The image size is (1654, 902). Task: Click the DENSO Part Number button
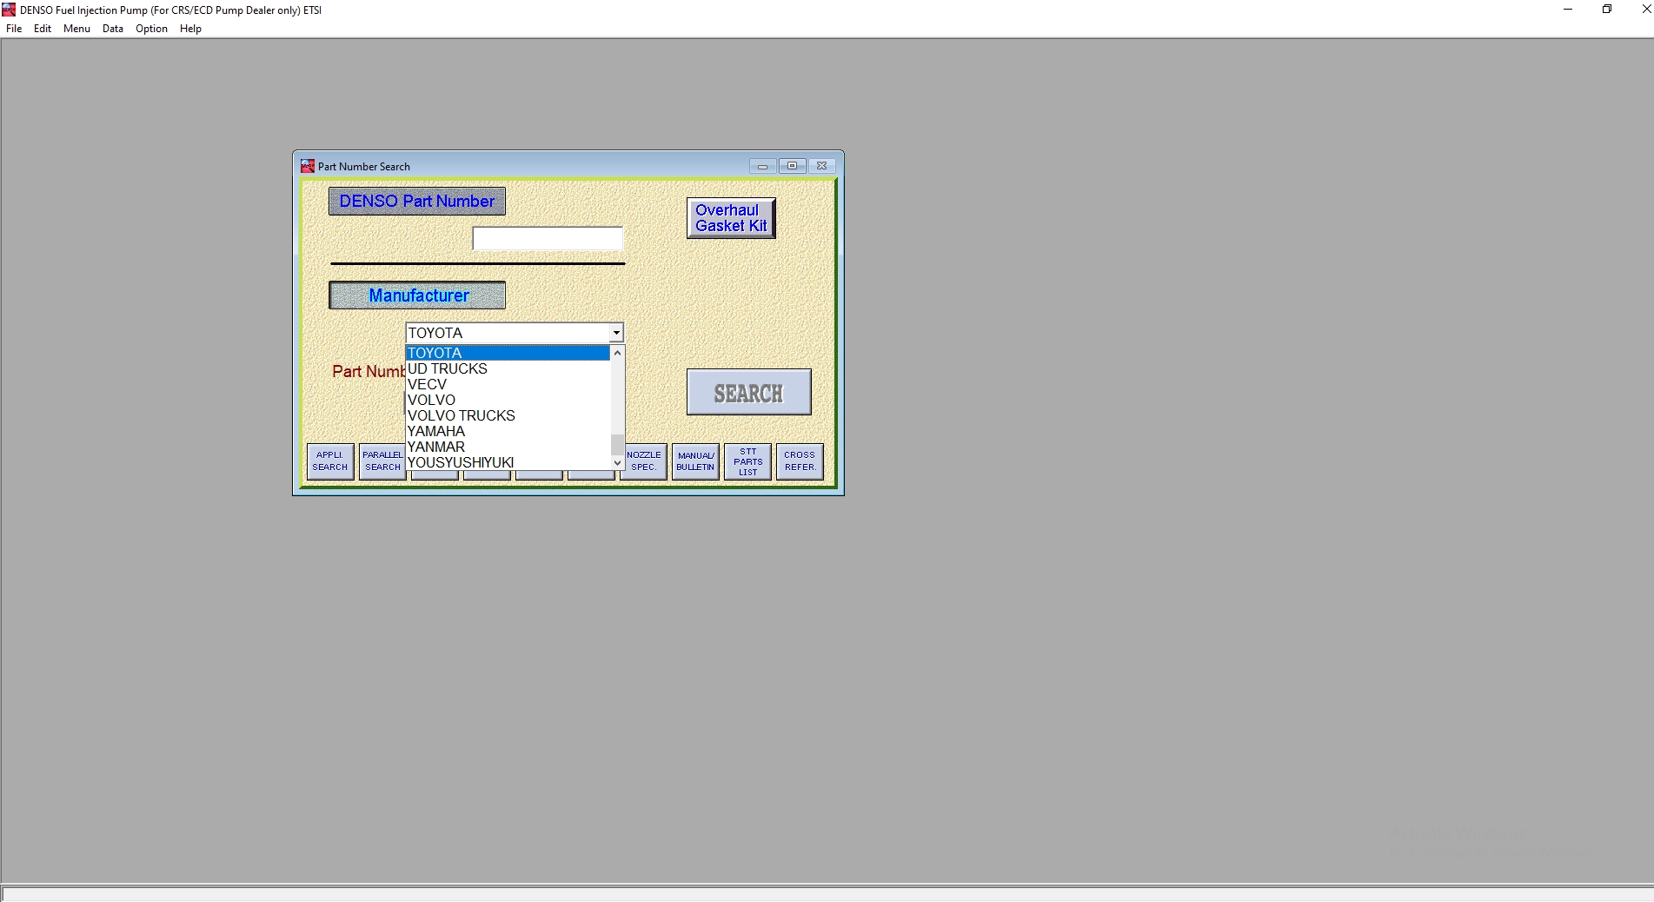417,201
